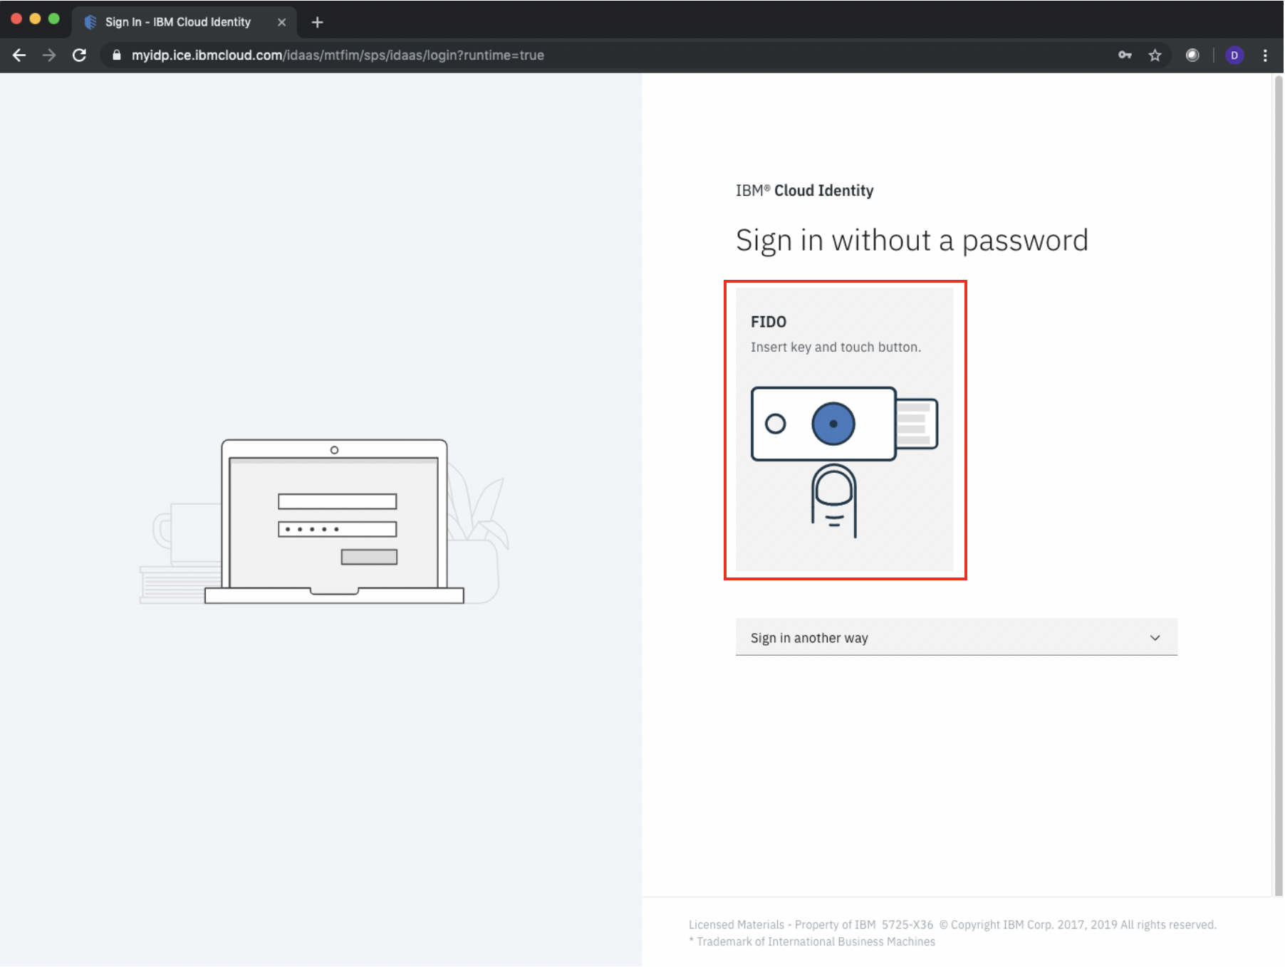Click the IBM Cloud Identity heading
Image resolution: width=1285 pixels, height=967 pixels.
pyautogui.click(x=804, y=190)
